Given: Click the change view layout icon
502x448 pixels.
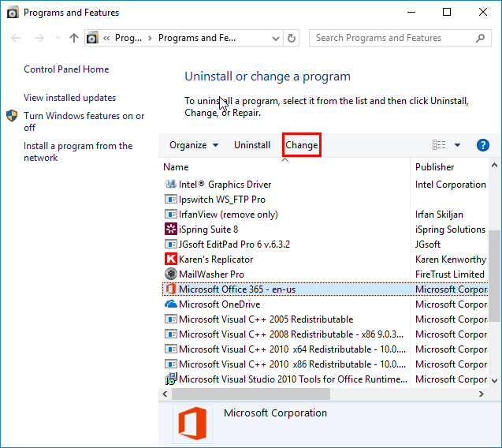Looking at the screenshot, I should click(439, 145).
